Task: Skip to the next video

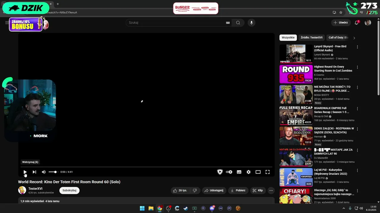Action: coord(34,172)
